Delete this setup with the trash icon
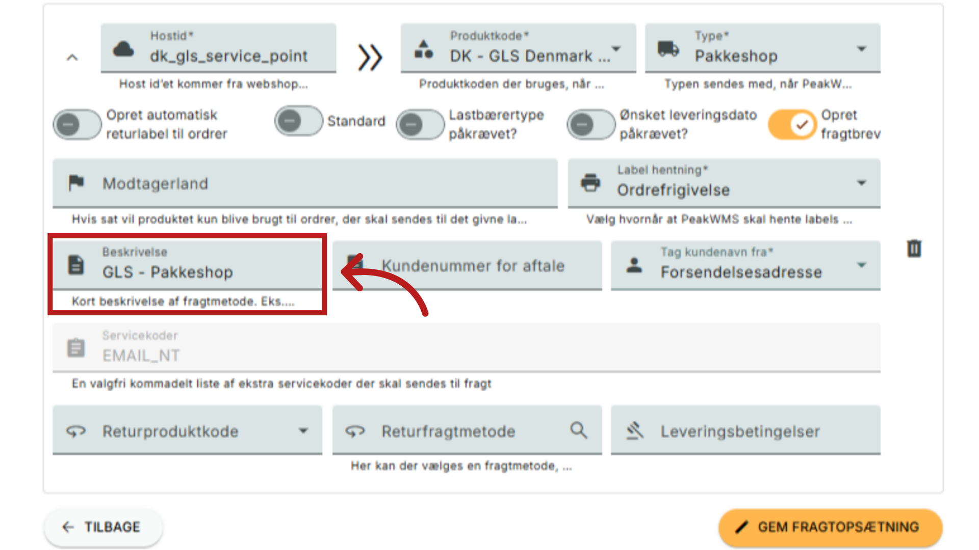979x550 pixels. (x=914, y=249)
